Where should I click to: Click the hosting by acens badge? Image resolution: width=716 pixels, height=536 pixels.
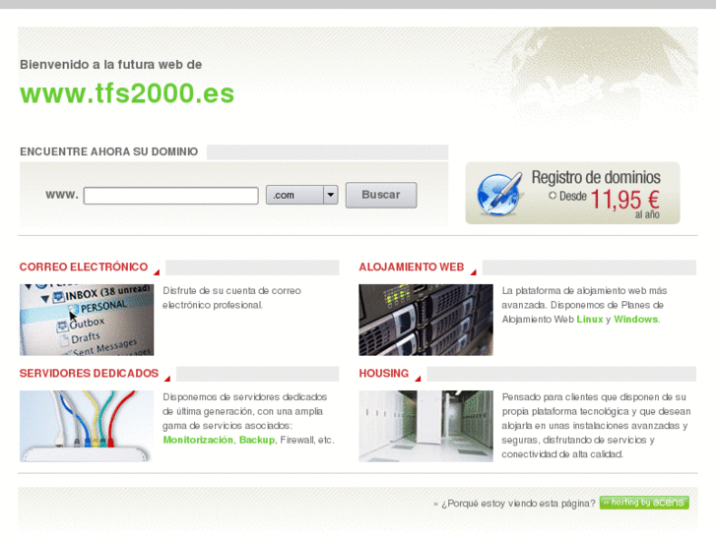point(644,503)
